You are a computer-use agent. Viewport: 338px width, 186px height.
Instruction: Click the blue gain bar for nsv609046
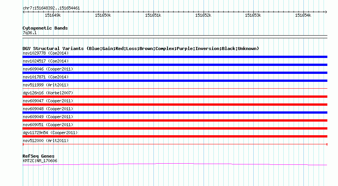click(x=175, y=73)
